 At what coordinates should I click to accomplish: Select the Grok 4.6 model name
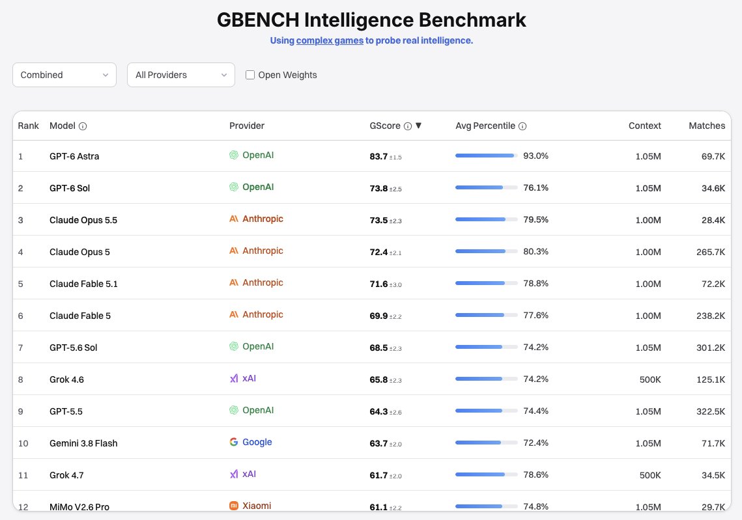coord(66,379)
